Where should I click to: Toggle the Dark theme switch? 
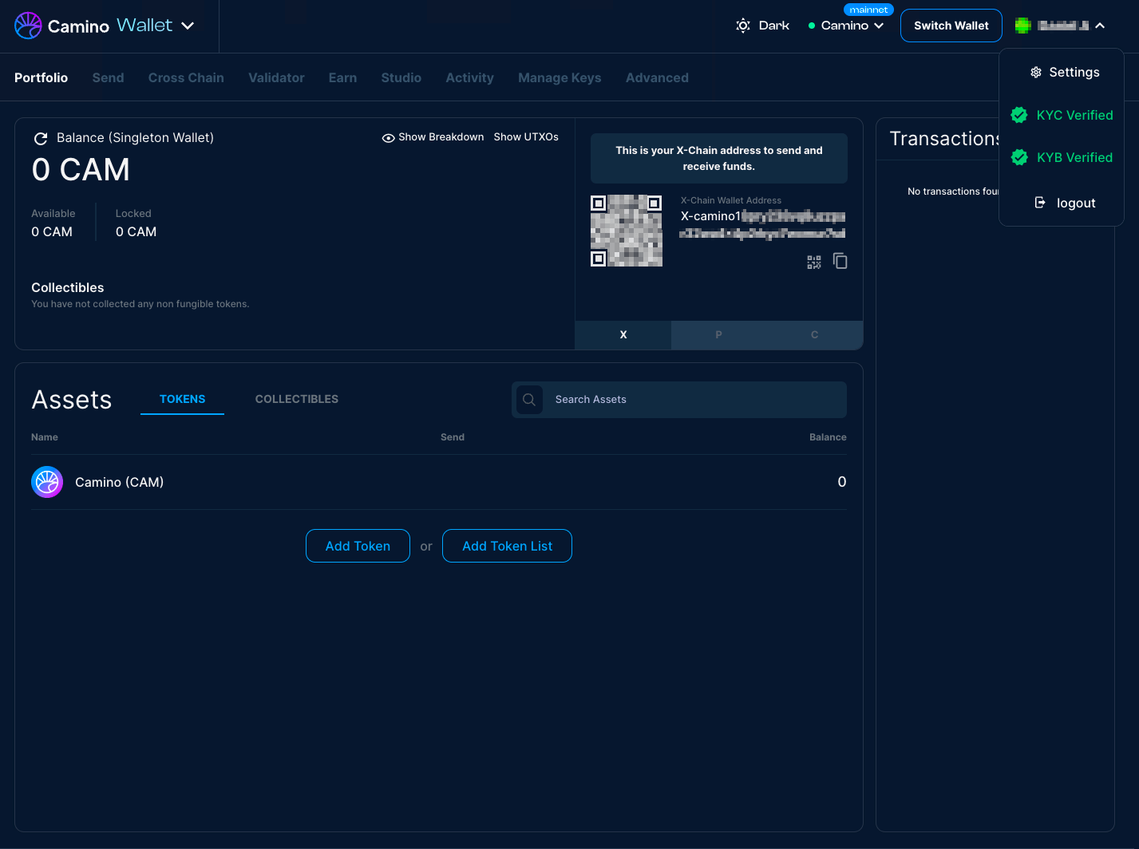click(x=762, y=26)
